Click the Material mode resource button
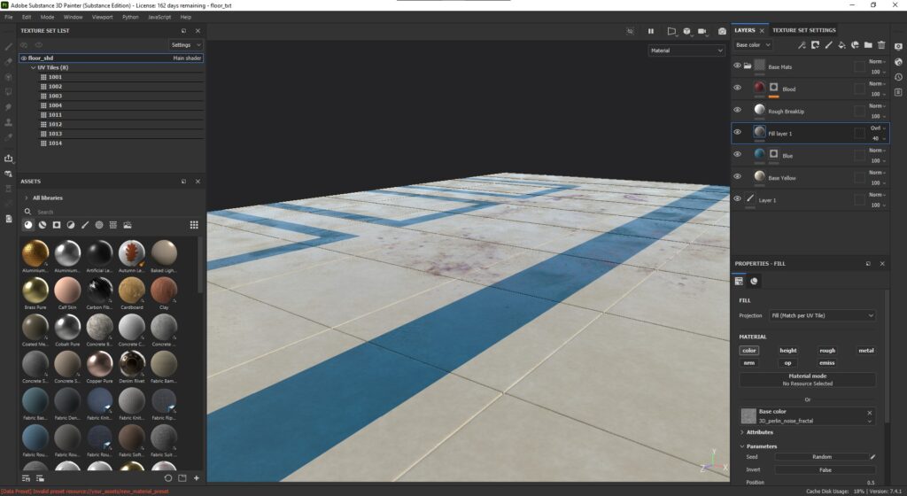This screenshot has height=496, width=907. tap(807, 379)
